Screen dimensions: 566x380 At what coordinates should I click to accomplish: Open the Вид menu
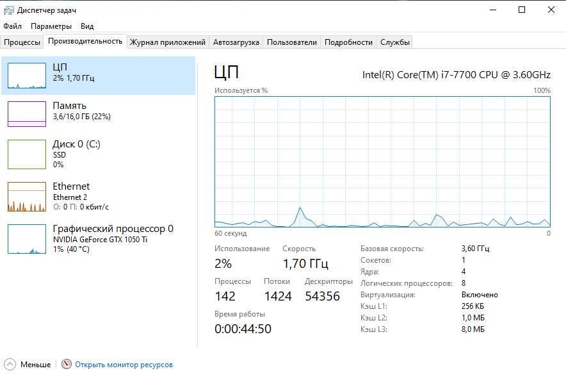(87, 26)
